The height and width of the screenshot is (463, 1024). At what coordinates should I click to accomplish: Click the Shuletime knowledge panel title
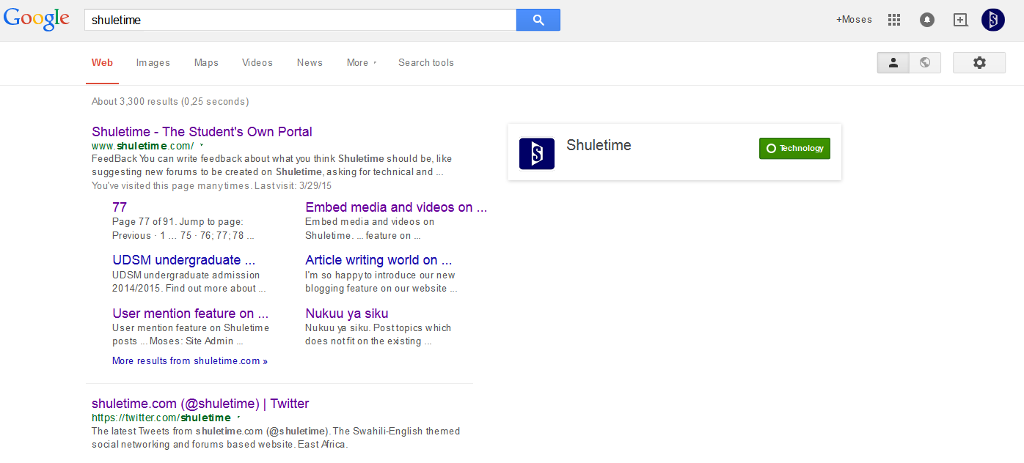[599, 145]
